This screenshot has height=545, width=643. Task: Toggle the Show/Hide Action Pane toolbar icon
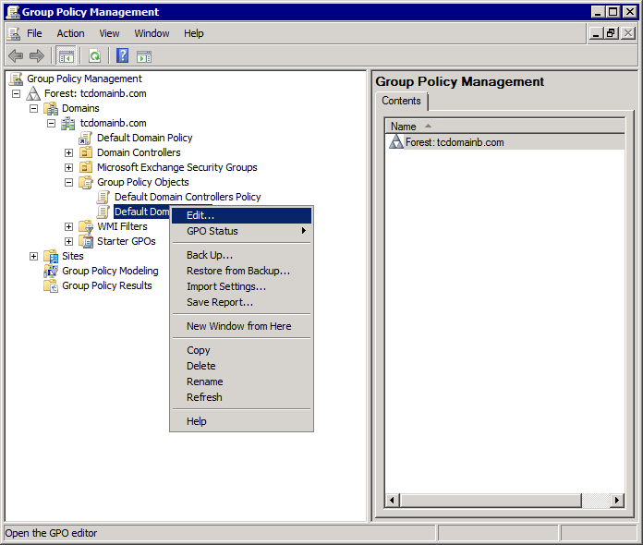click(144, 55)
